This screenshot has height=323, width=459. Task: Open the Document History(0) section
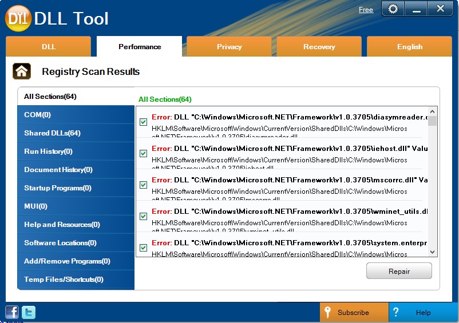click(76, 170)
